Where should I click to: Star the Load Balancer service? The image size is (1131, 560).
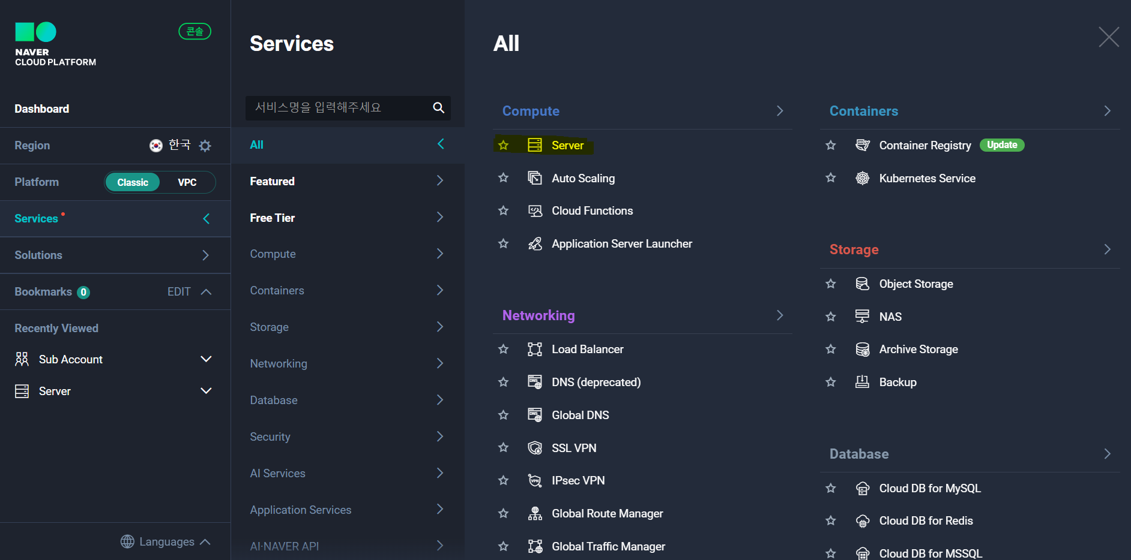pyautogui.click(x=503, y=349)
